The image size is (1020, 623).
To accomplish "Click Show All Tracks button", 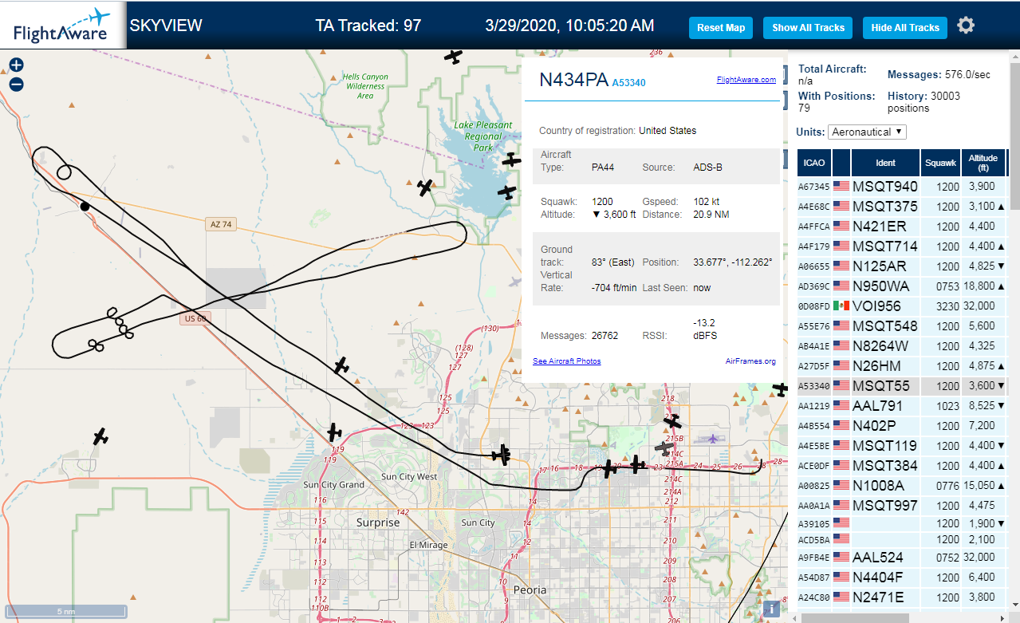I will tap(808, 27).
